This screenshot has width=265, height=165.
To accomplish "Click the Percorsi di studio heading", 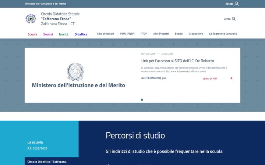I will (x=135, y=135).
